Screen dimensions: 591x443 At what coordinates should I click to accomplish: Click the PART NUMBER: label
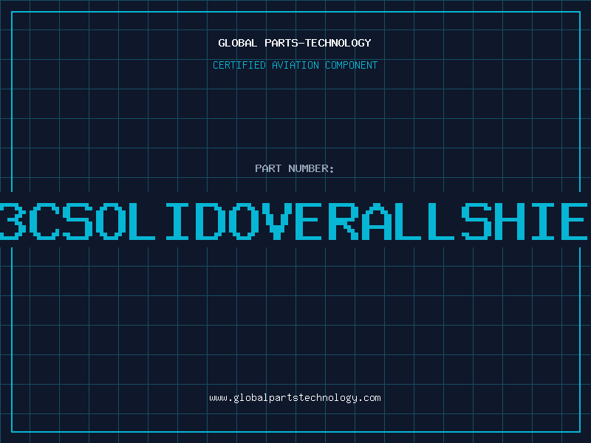(295, 168)
